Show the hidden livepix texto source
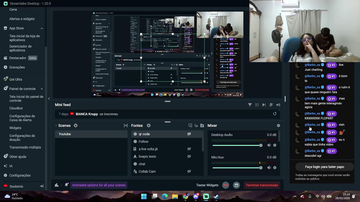This screenshot has width=360, height=202. (189, 157)
